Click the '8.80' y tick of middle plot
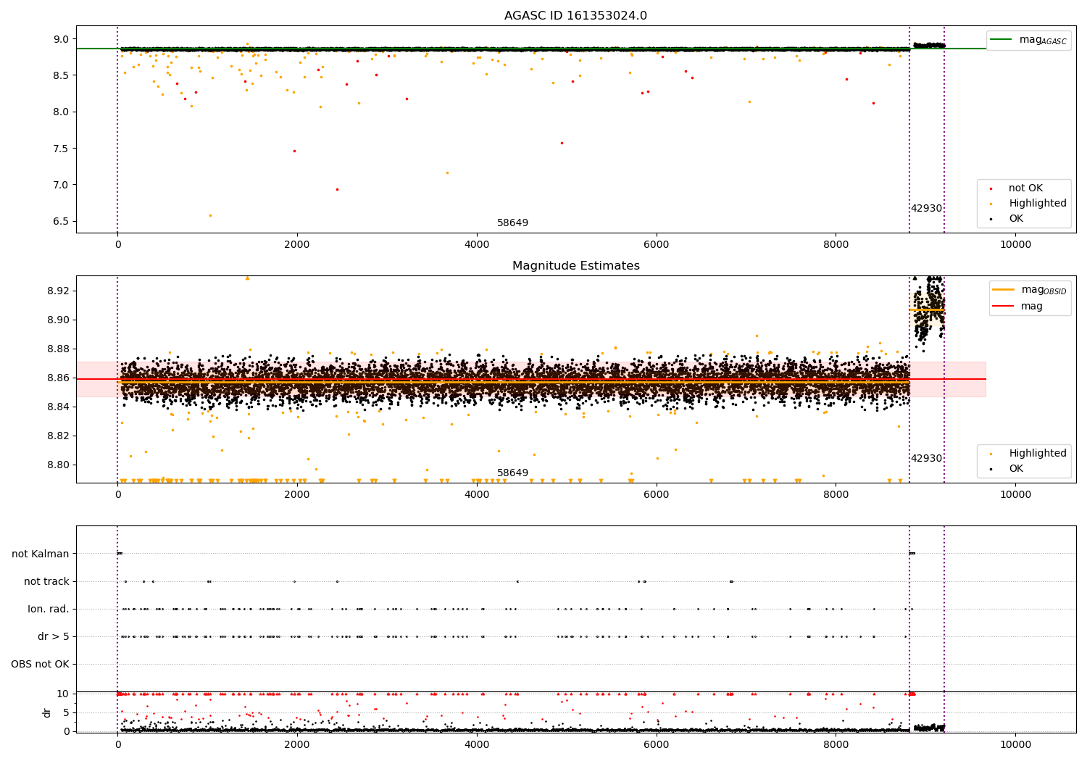The image size is (1087, 761). [59, 465]
